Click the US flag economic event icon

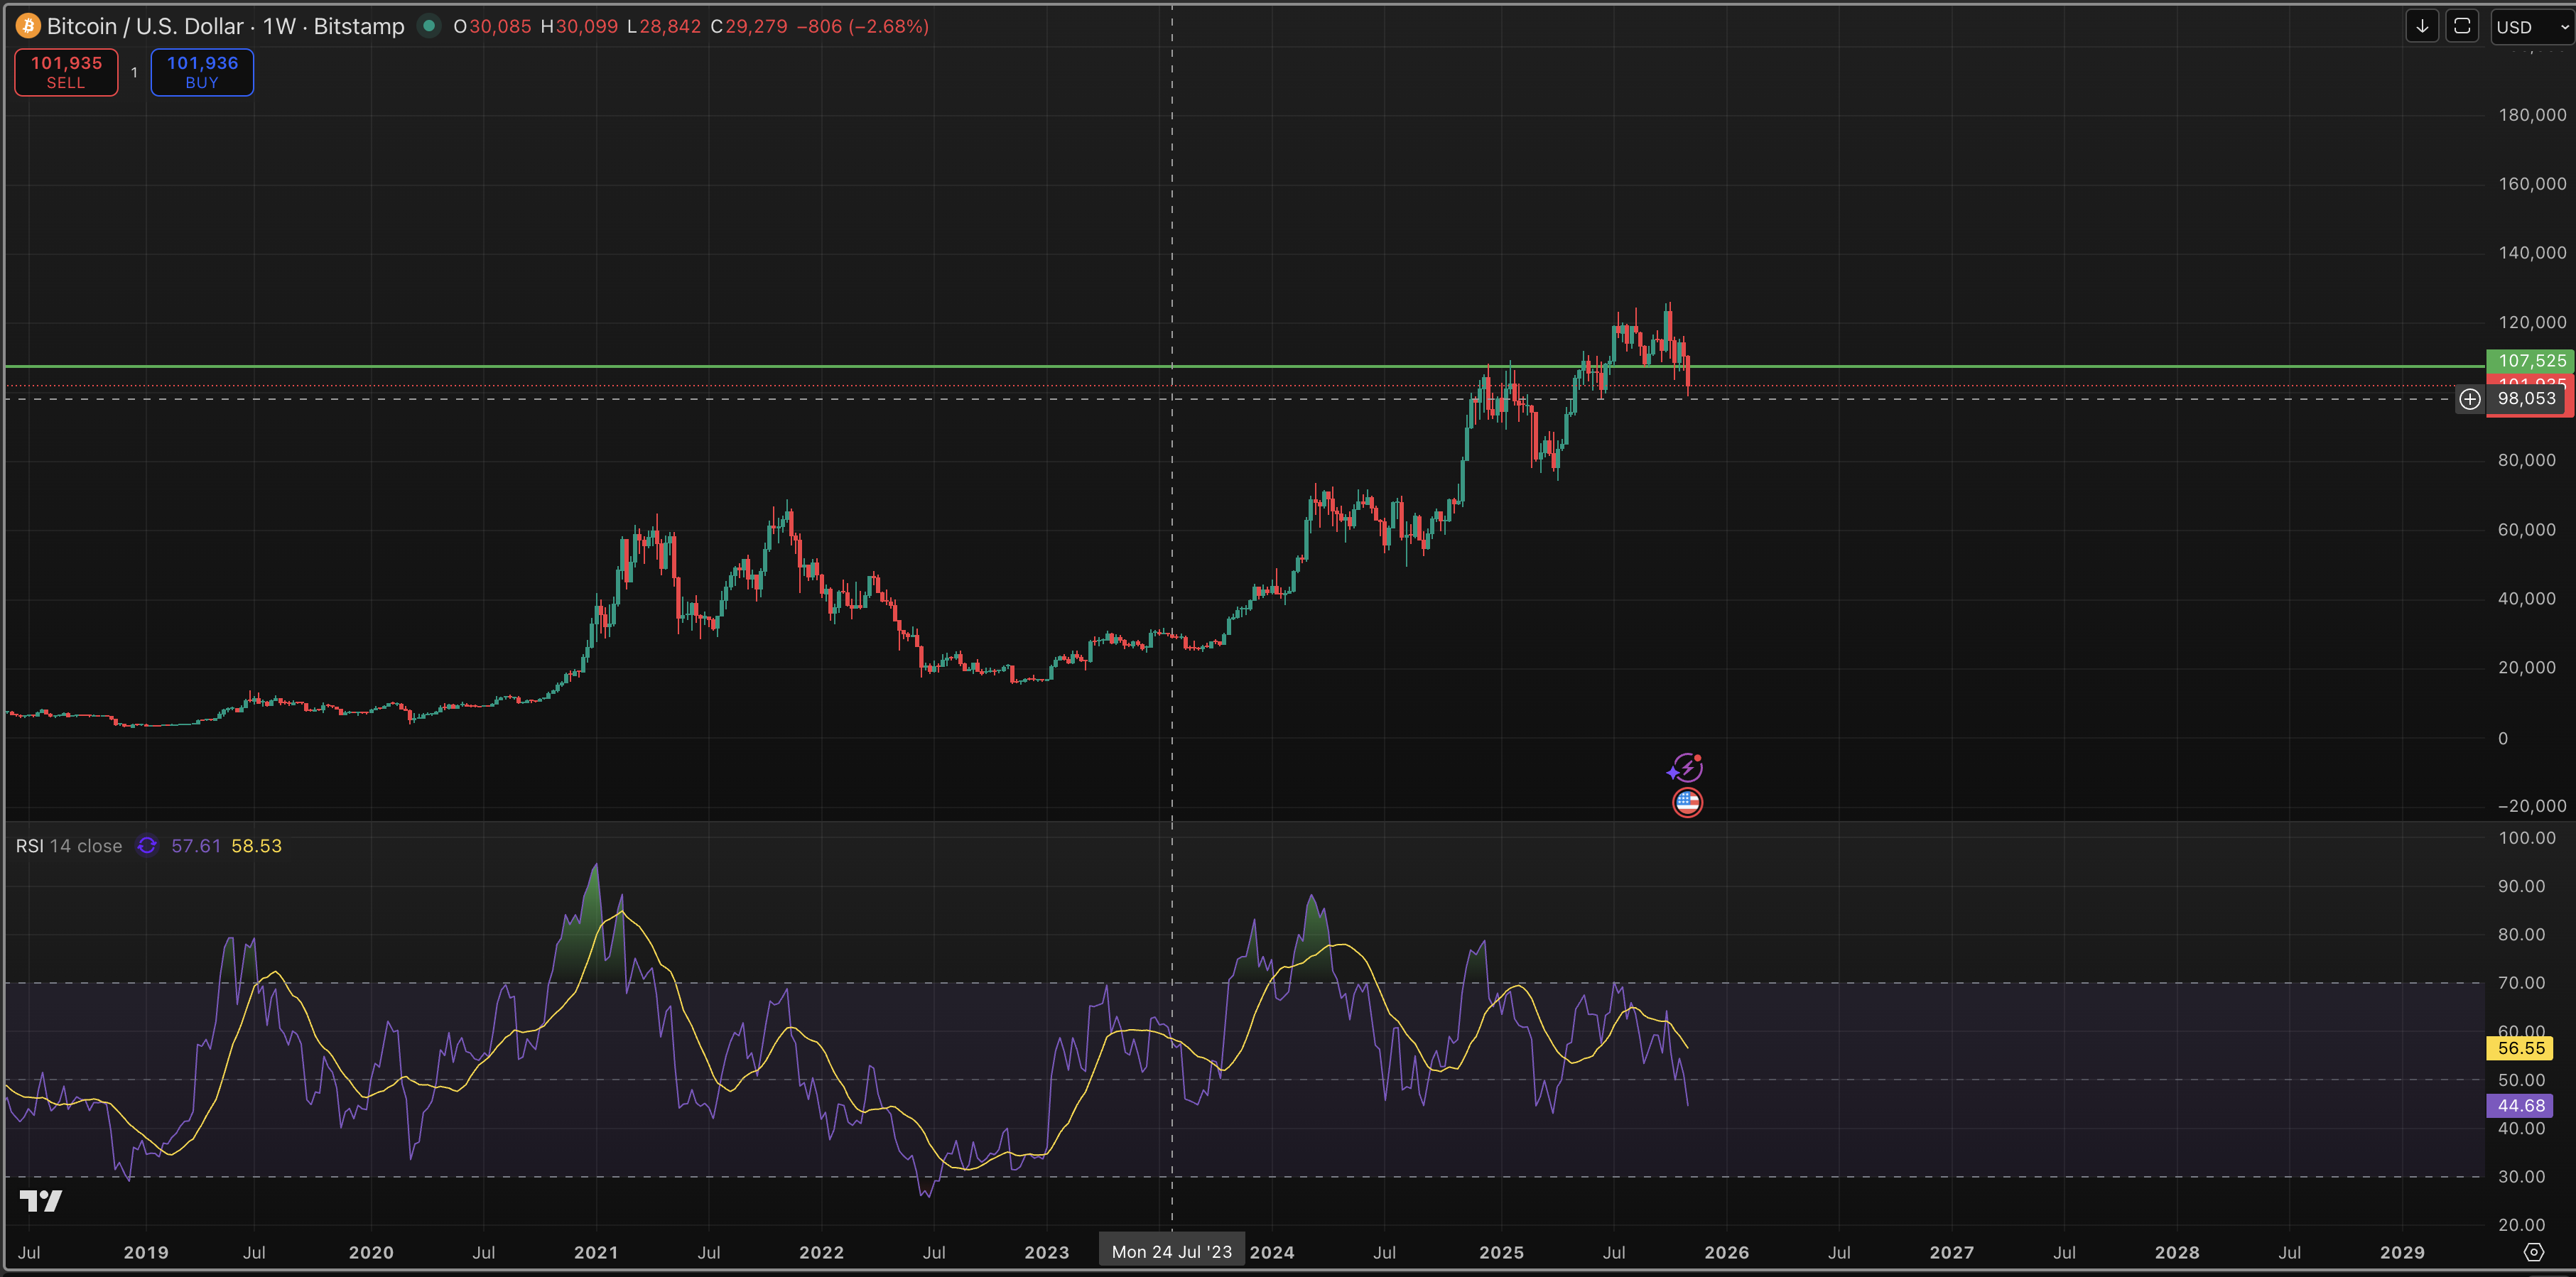[1688, 802]
